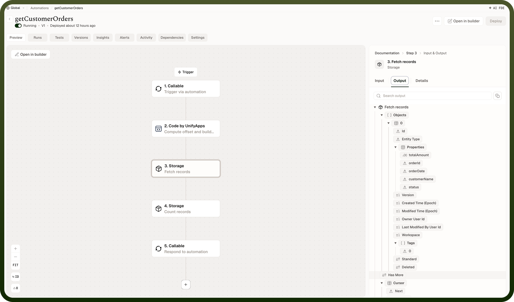
Task: Zoom out the canvas with the minus control
Action: coord(15,257)
